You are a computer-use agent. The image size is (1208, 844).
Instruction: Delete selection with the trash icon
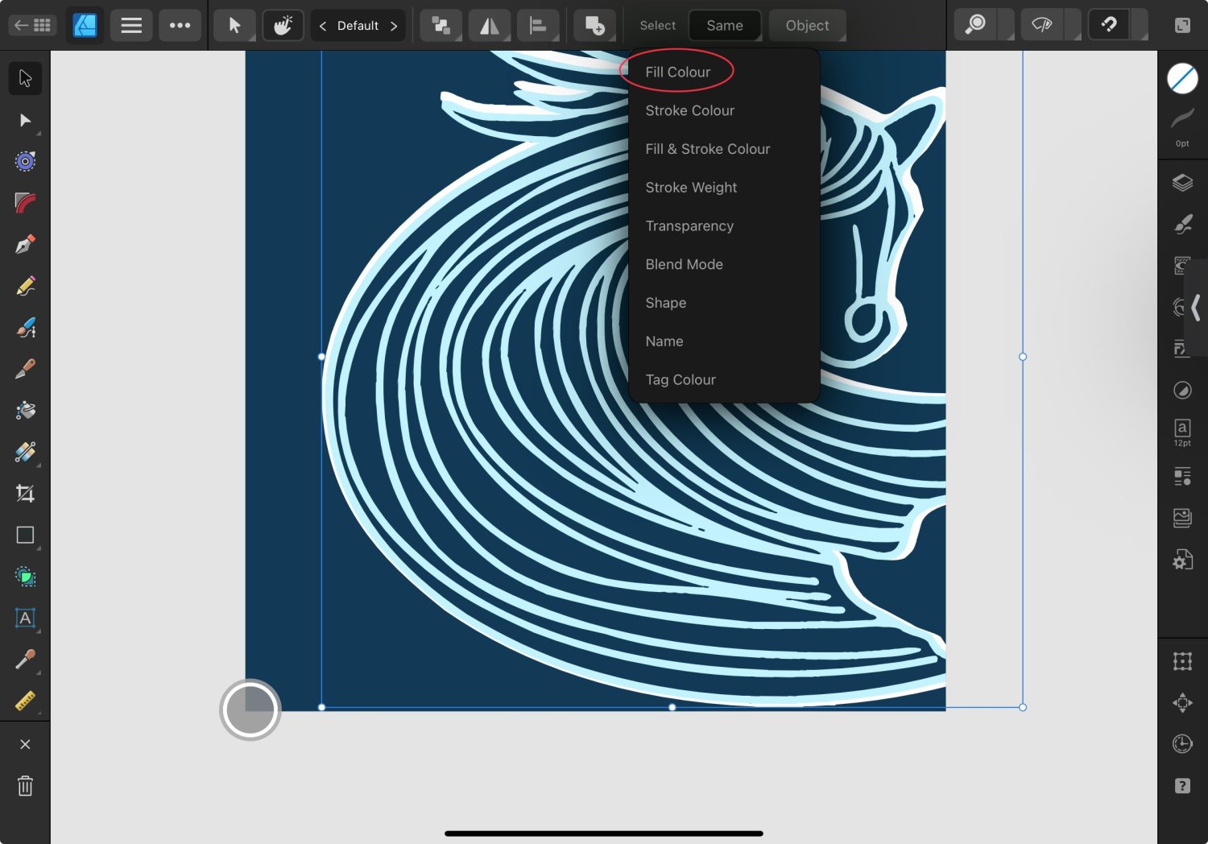coord(25,786)
